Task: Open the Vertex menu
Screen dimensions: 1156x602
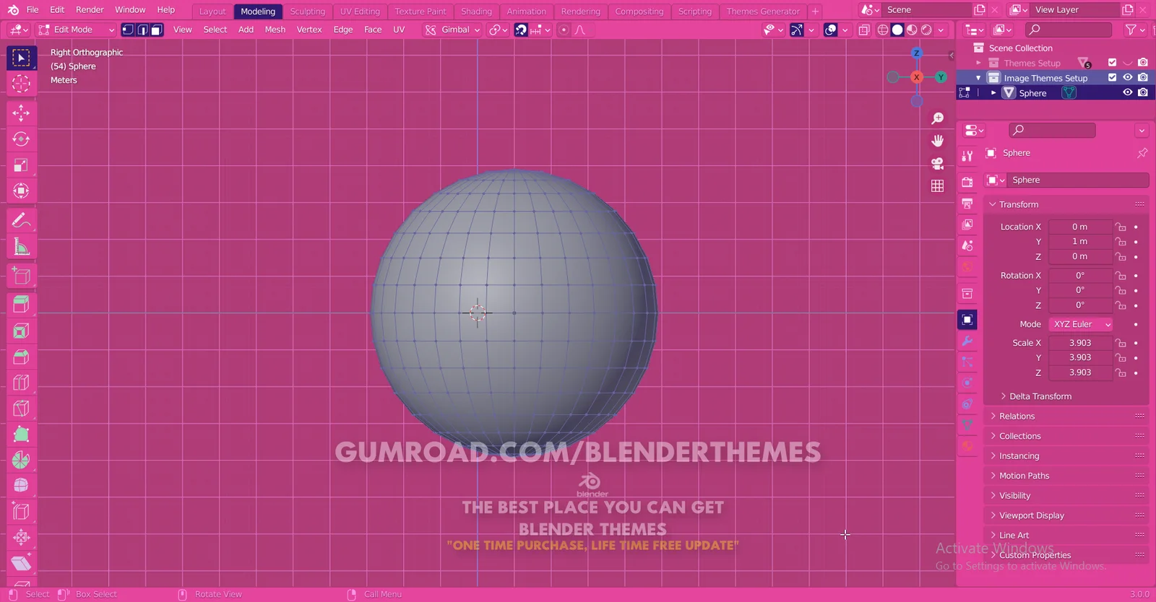Action: [x=309, y=30]
